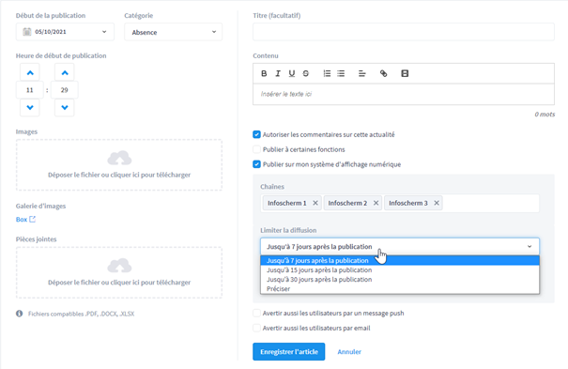Uncheck Autoriser les commentaires sur cette actualité
This screenshot has height=369, width=568.
pos(256,134)
